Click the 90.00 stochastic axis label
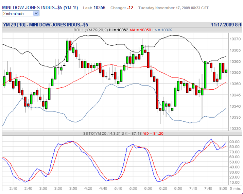 click(x=235, y=141)
